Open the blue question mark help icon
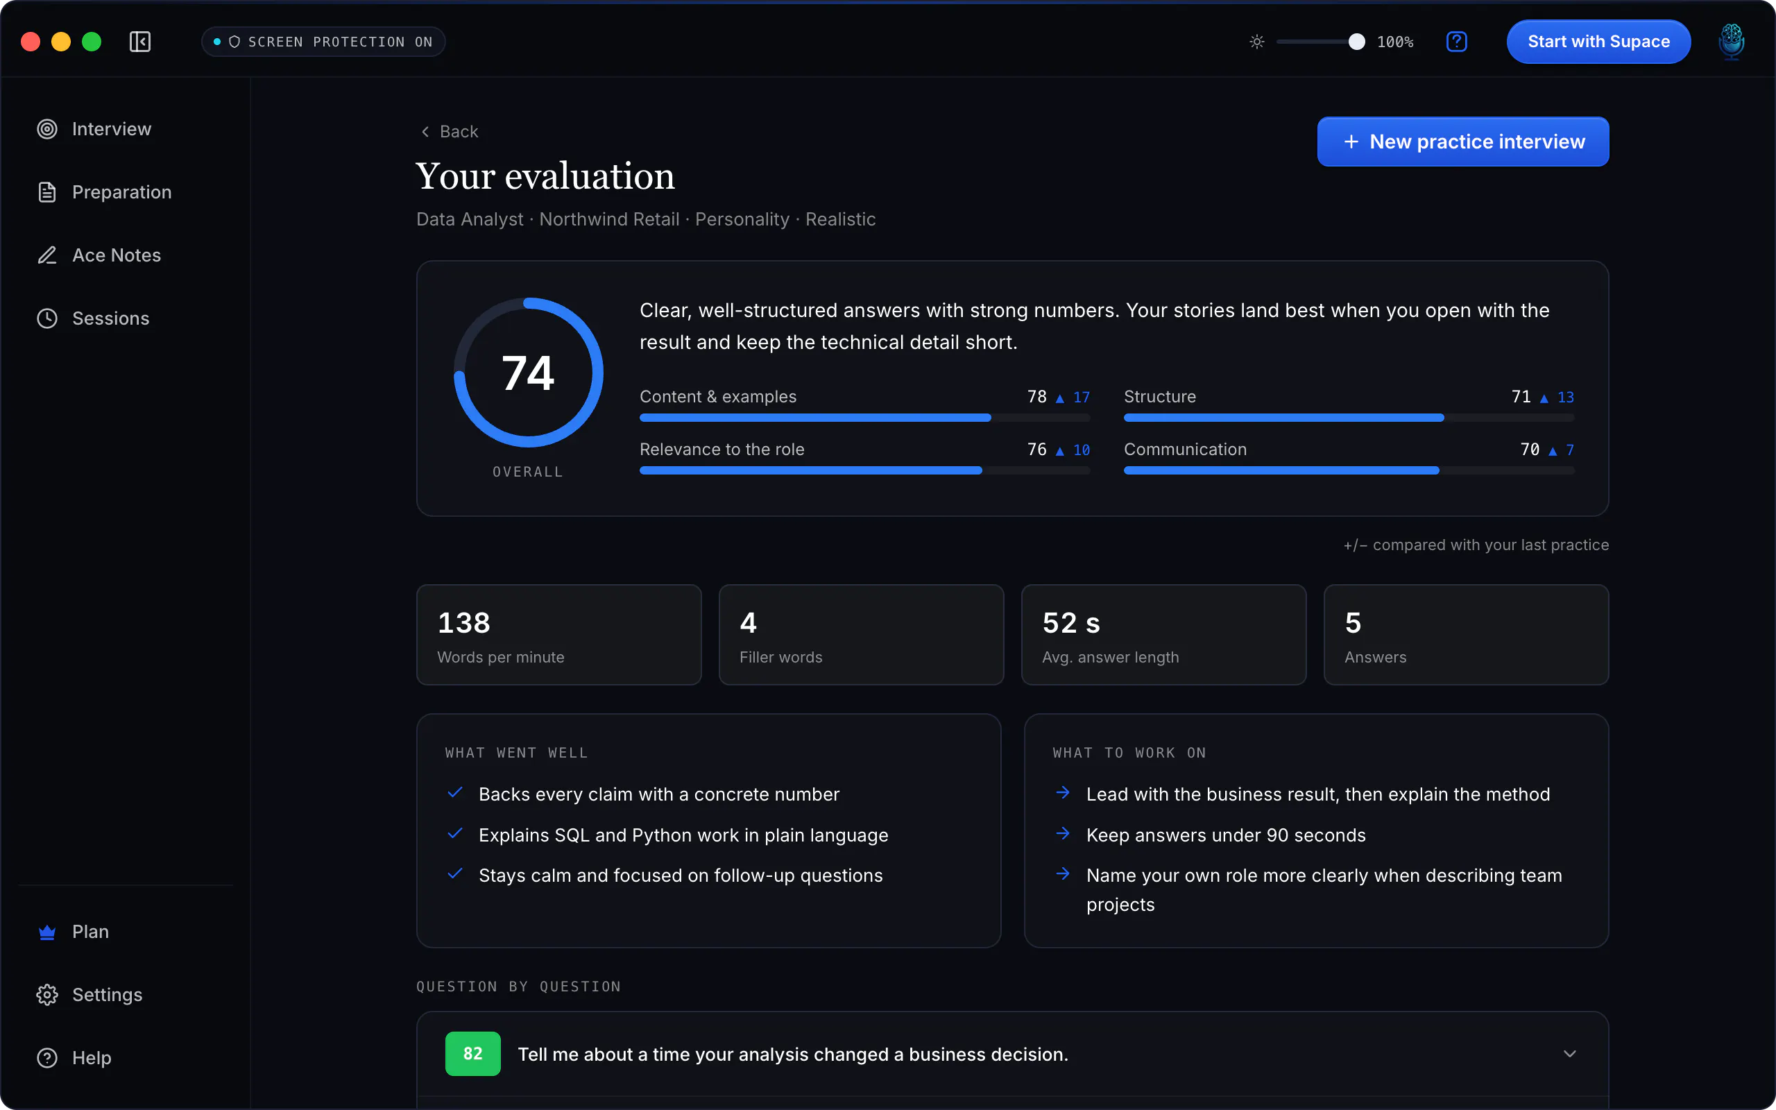1776x1110 pixels. click(1457, 42)
